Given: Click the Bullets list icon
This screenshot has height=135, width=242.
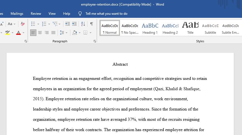Looking at the screenshot, I should tap(33, 24).
